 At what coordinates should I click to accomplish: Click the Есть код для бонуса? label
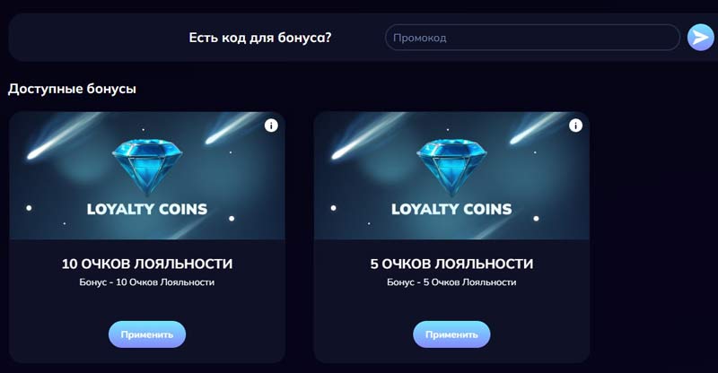click(260, 38)
